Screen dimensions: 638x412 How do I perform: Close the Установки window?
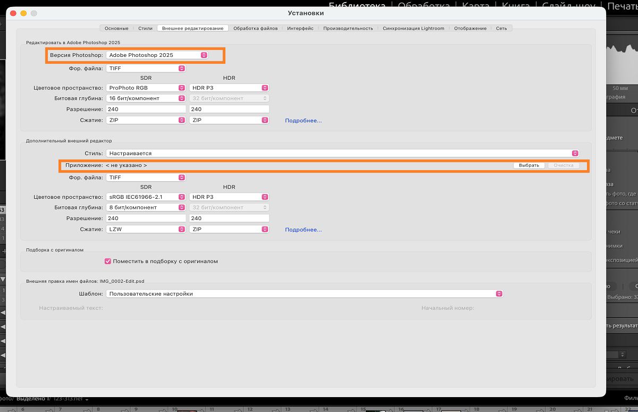pyautogui.click(x=13, y=13)
